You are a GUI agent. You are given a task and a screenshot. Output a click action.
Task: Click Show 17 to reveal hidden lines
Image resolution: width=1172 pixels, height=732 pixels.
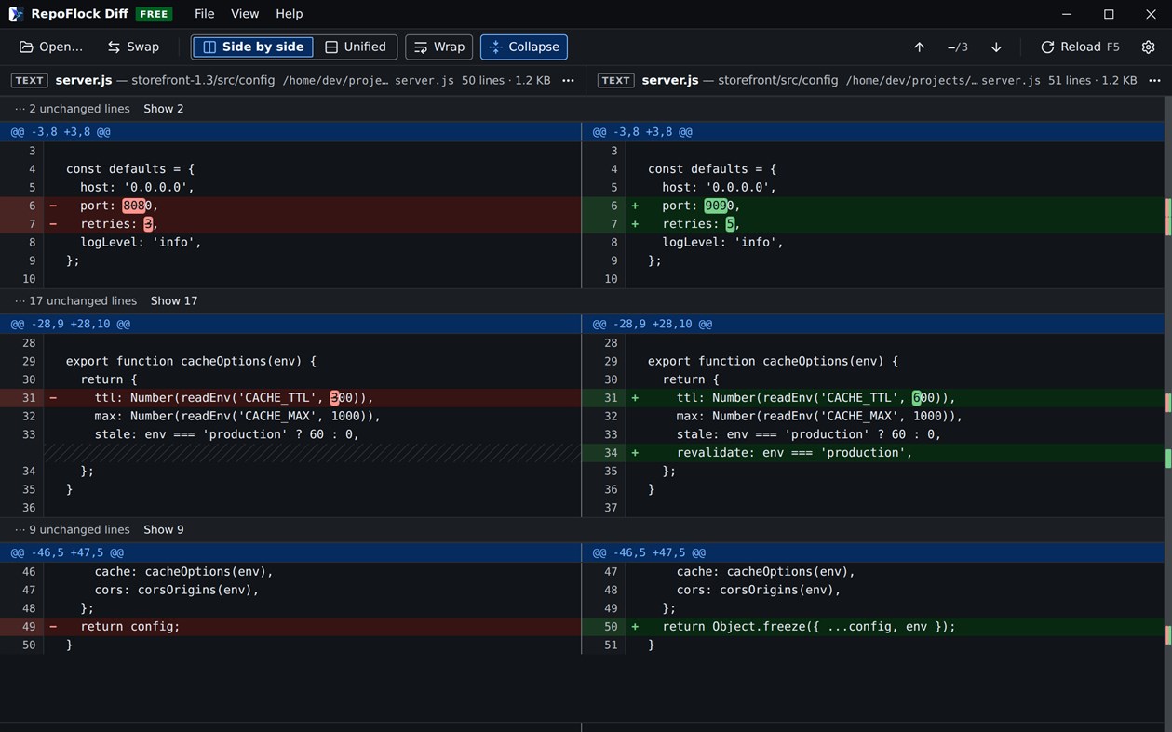tap(174, 301)
